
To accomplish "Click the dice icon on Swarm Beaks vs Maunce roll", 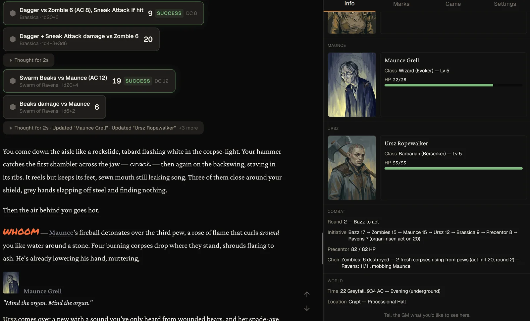I will pos(13,81).
